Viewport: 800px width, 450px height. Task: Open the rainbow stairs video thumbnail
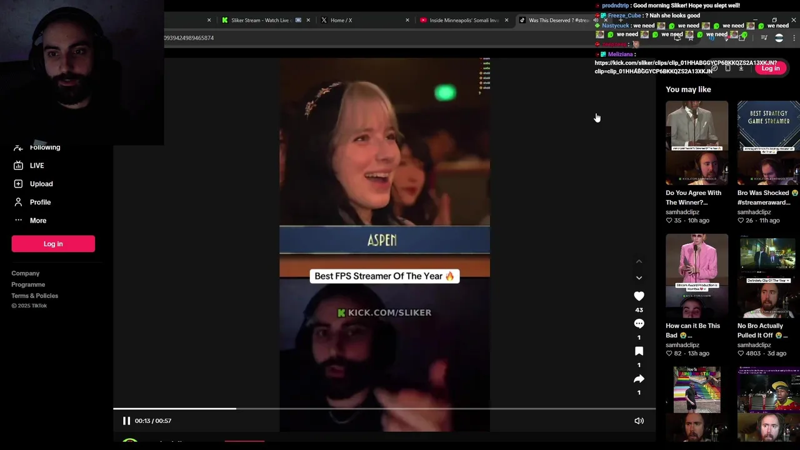click(x=697, y=404)
